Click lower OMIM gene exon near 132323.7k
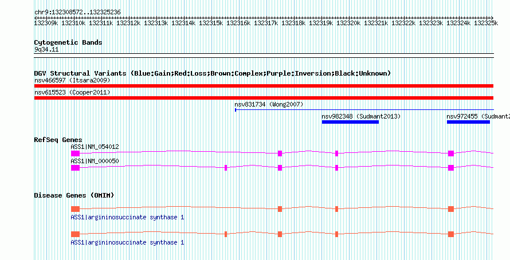This screenshot has width=510, height=260. tap(451, 234)
